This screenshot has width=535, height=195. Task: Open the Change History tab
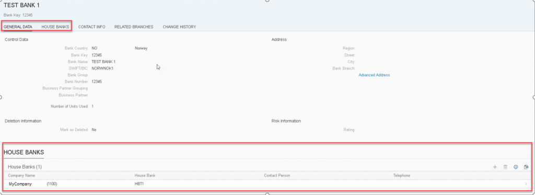point(179,27)
